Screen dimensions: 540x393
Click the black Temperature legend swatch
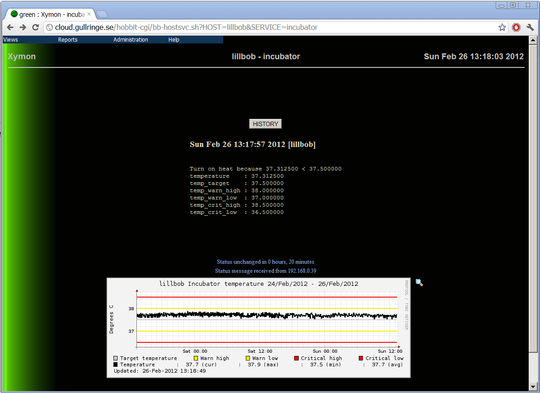pos(116,365)
